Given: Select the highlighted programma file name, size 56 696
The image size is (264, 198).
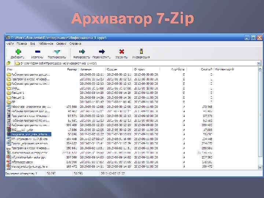Looking at the screenshot, I should pos(31,134).
